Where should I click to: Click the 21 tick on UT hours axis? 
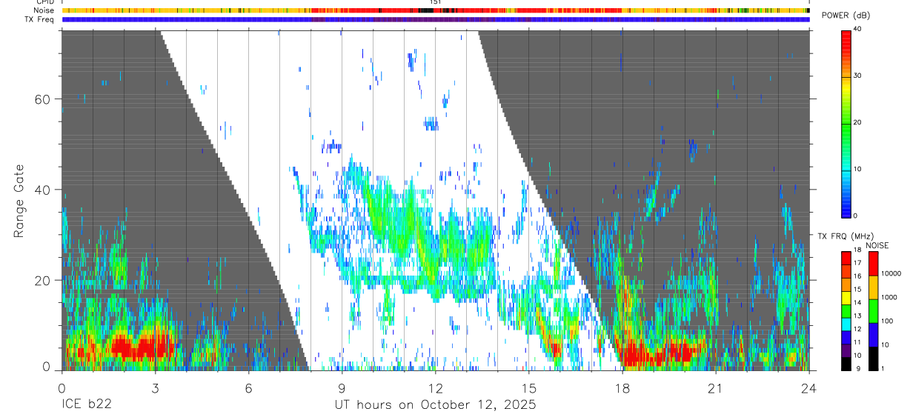point(715,388)
